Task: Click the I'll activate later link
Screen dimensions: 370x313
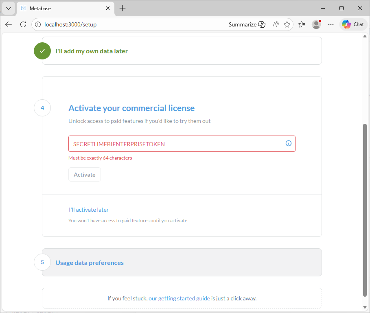Action: [x=89, y=210]
